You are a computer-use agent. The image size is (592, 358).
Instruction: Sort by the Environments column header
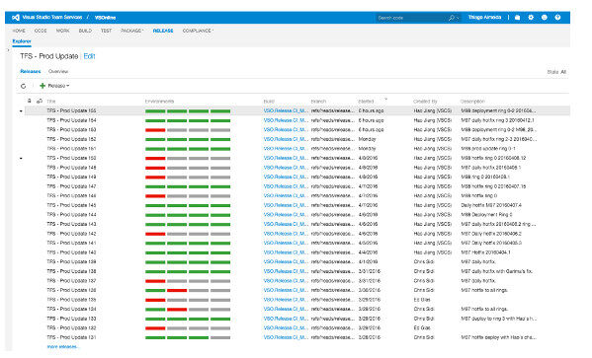pos(159,102)
